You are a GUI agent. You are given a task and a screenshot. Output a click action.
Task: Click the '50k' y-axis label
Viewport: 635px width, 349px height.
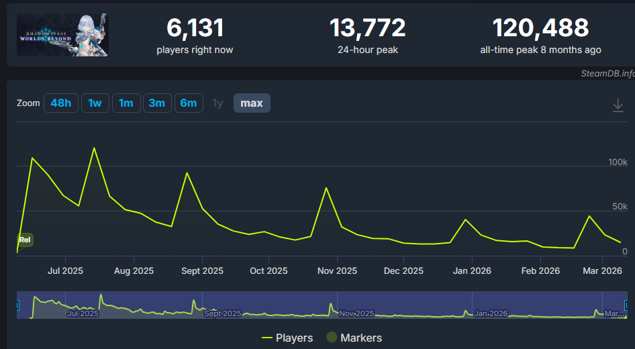pyautogui.click(x=620, y=207)
